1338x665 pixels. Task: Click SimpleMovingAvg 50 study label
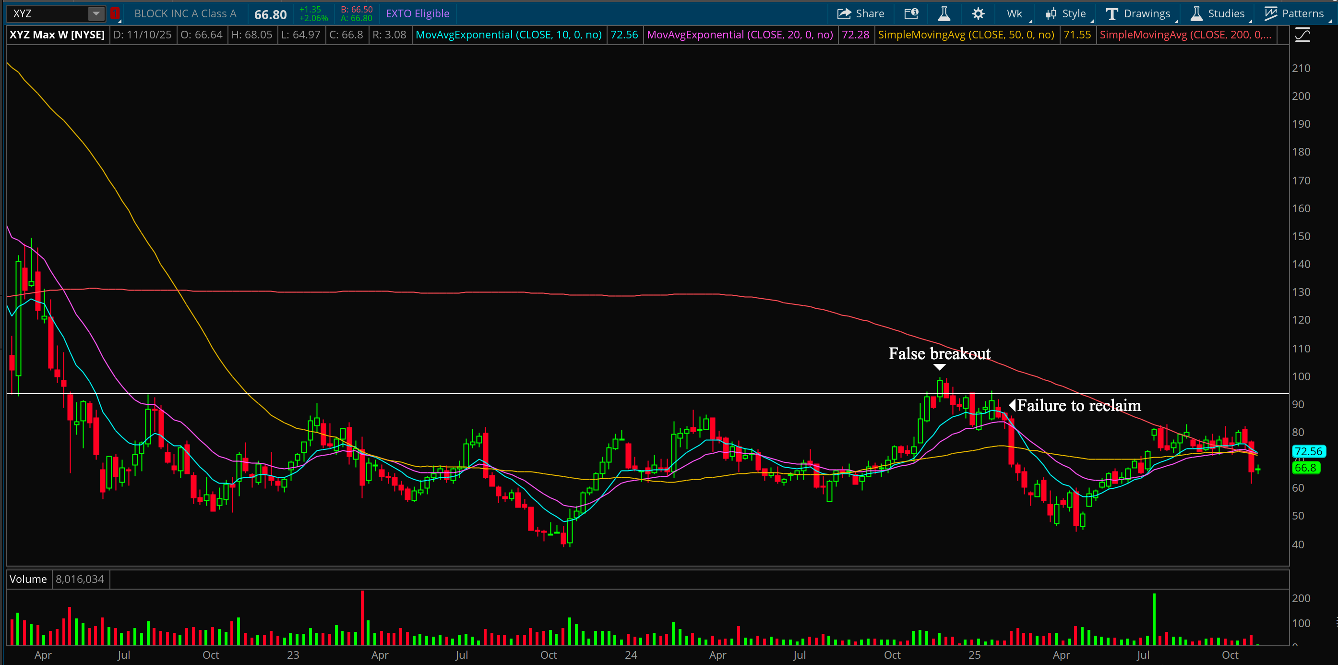[x=966, y=35]
